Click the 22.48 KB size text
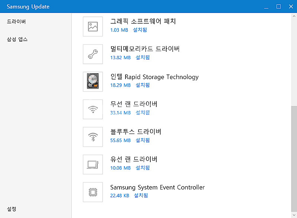This screenshot has height=218, width=297. 120,195
